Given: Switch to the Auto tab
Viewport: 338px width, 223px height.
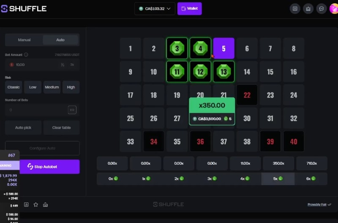Looking at the screenshot, I should (x=60, y=40).
